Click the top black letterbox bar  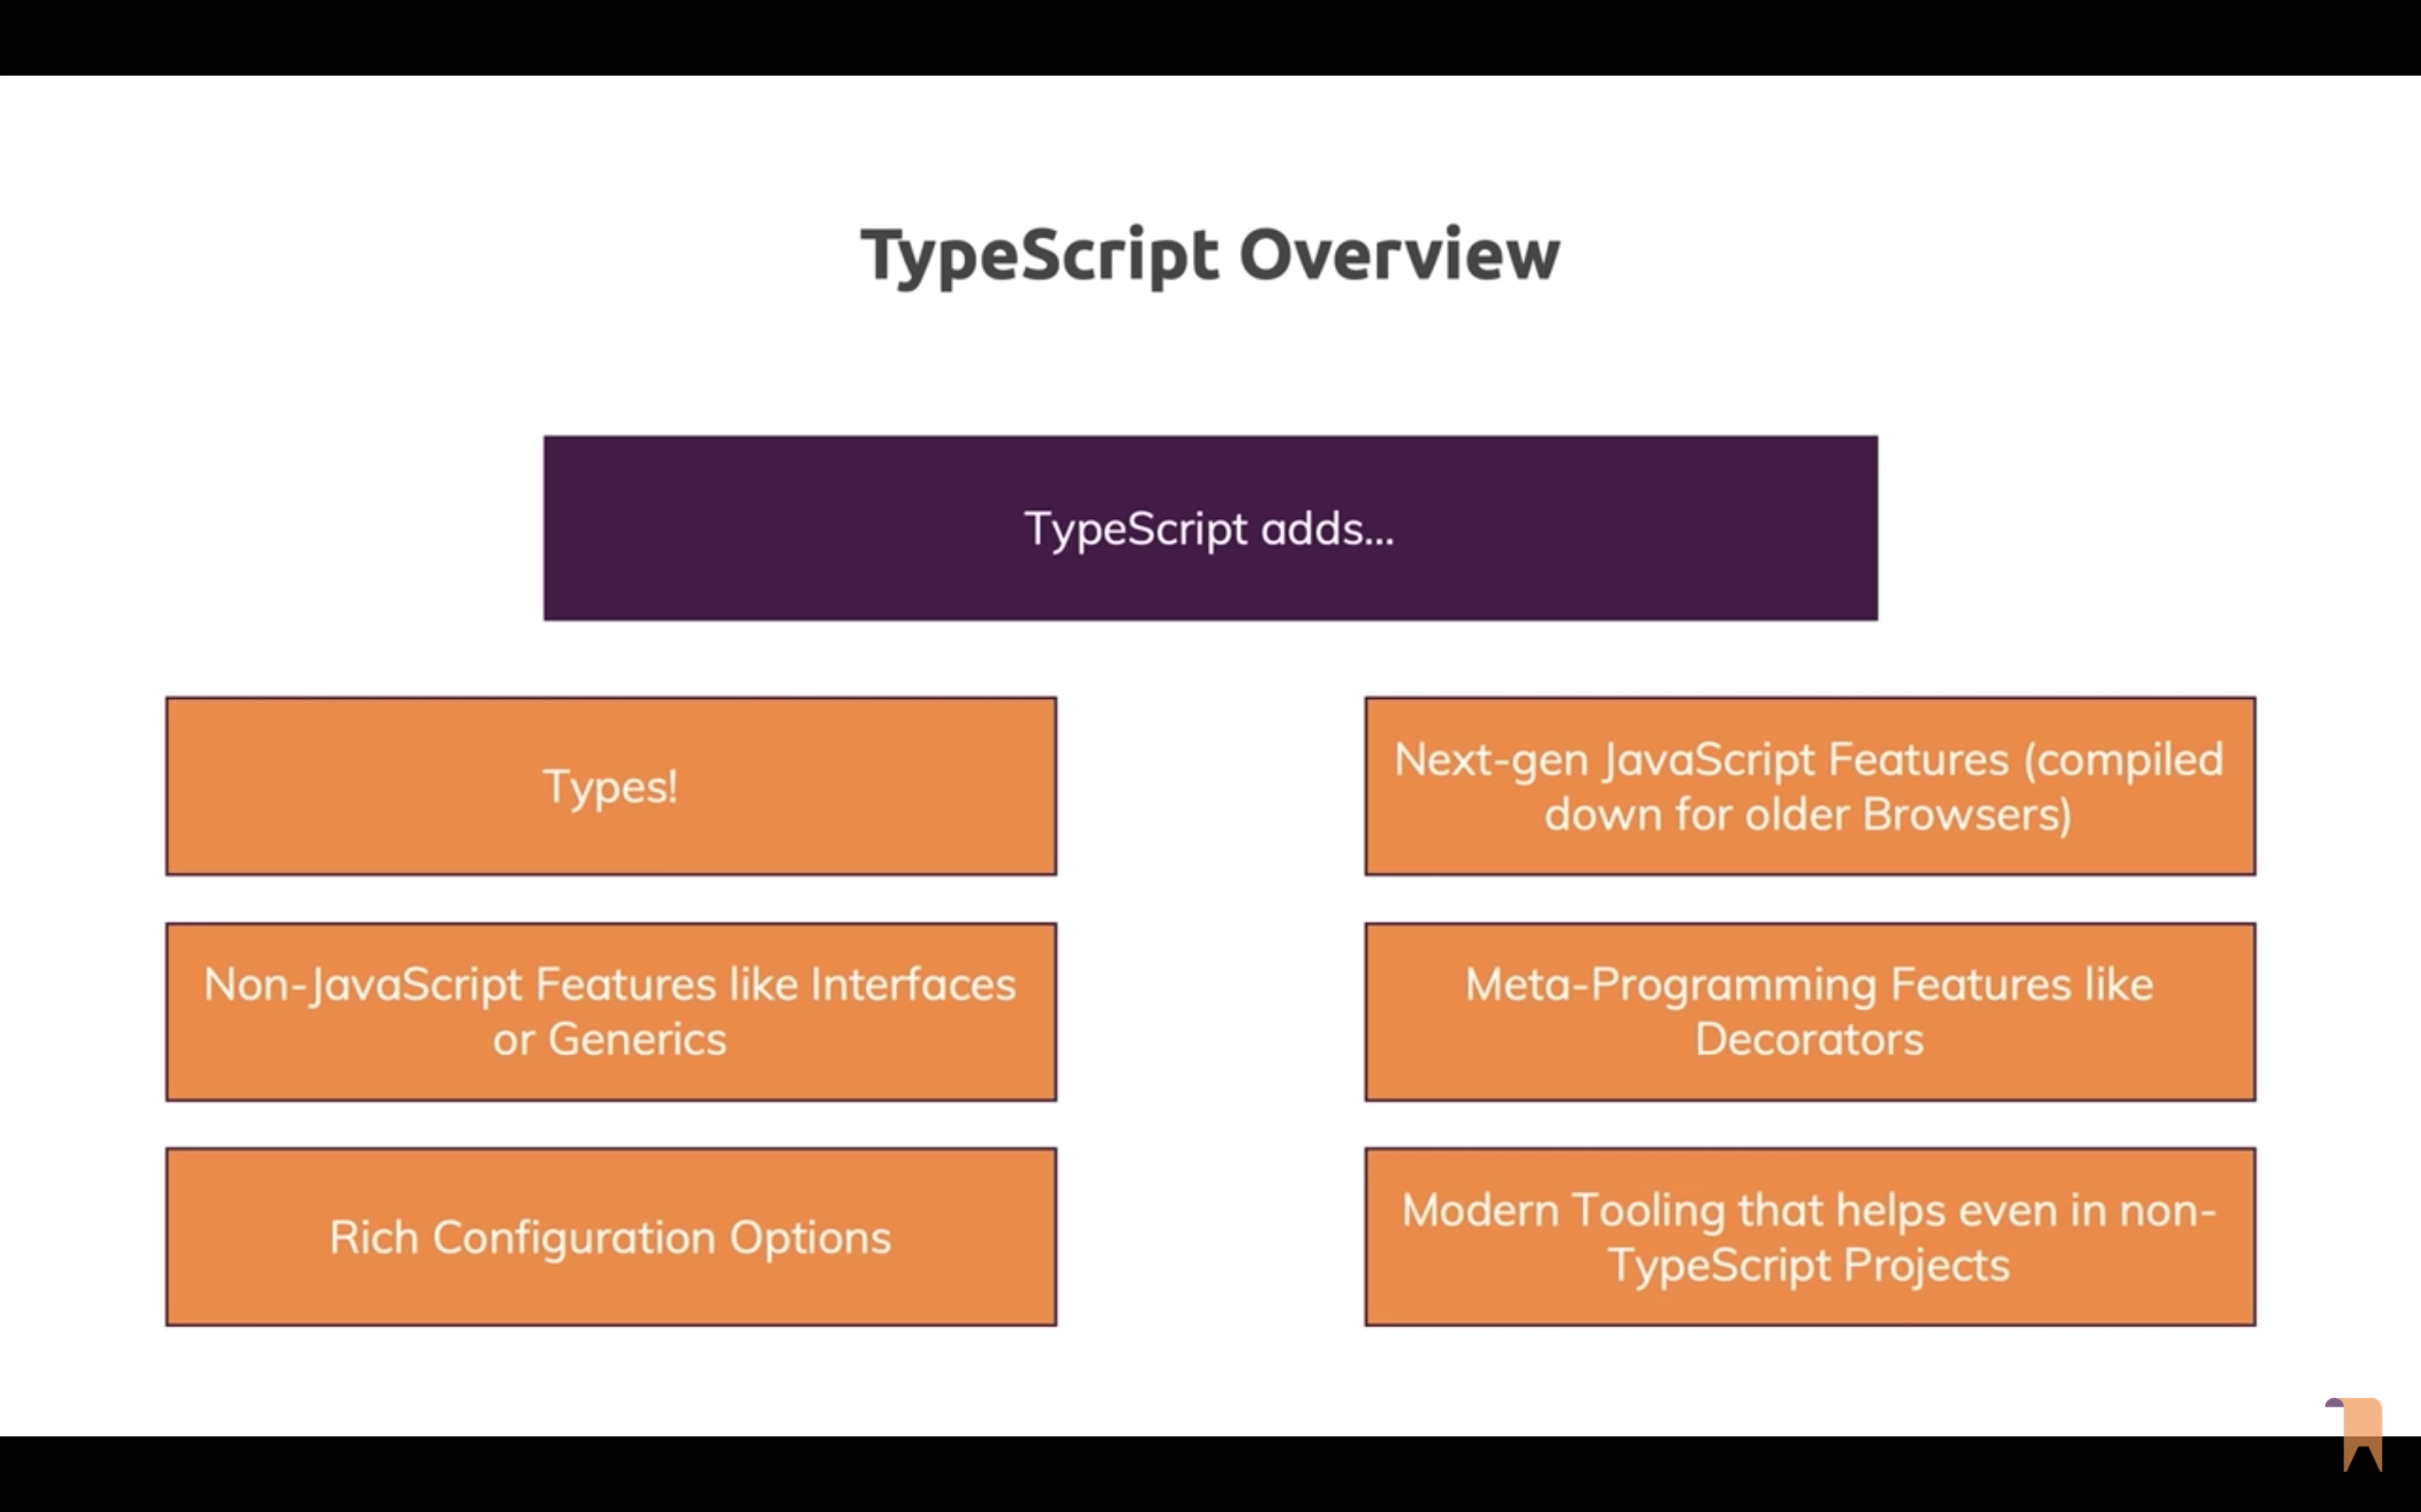click(1210, 37)
